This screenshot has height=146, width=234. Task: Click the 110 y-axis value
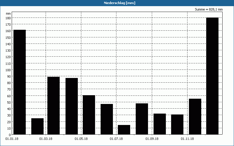click(8, 63)
